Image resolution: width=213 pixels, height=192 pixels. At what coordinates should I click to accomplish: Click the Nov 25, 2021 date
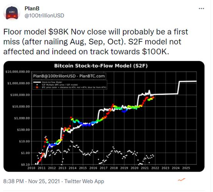tap(44, 181)
